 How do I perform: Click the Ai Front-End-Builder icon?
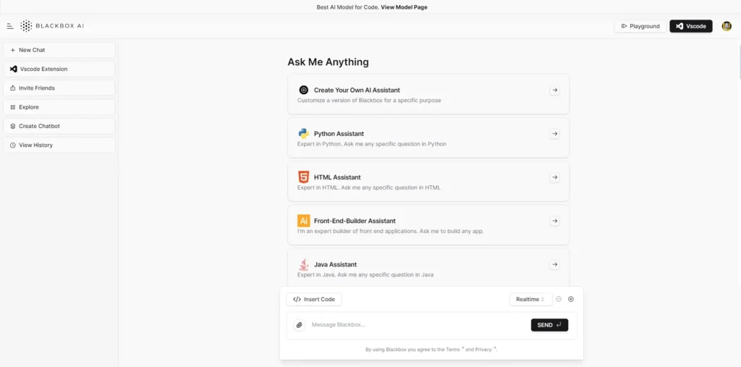pyautogui.click(x=303, y=221)
